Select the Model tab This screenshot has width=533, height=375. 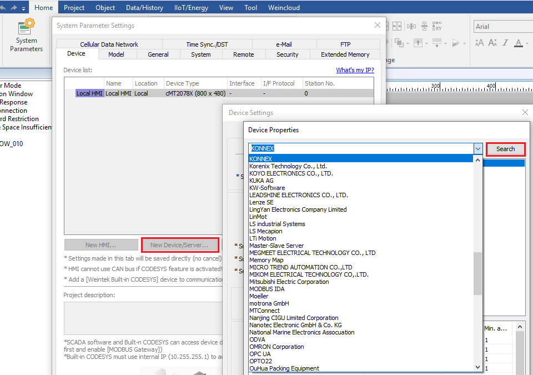coord(116,54)
